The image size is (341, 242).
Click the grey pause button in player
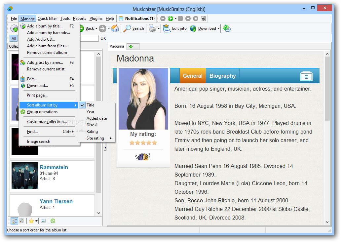[180, 19]
